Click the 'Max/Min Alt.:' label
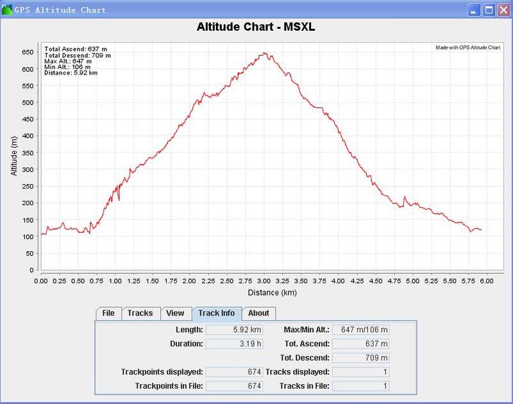 (x=307, y=330)
